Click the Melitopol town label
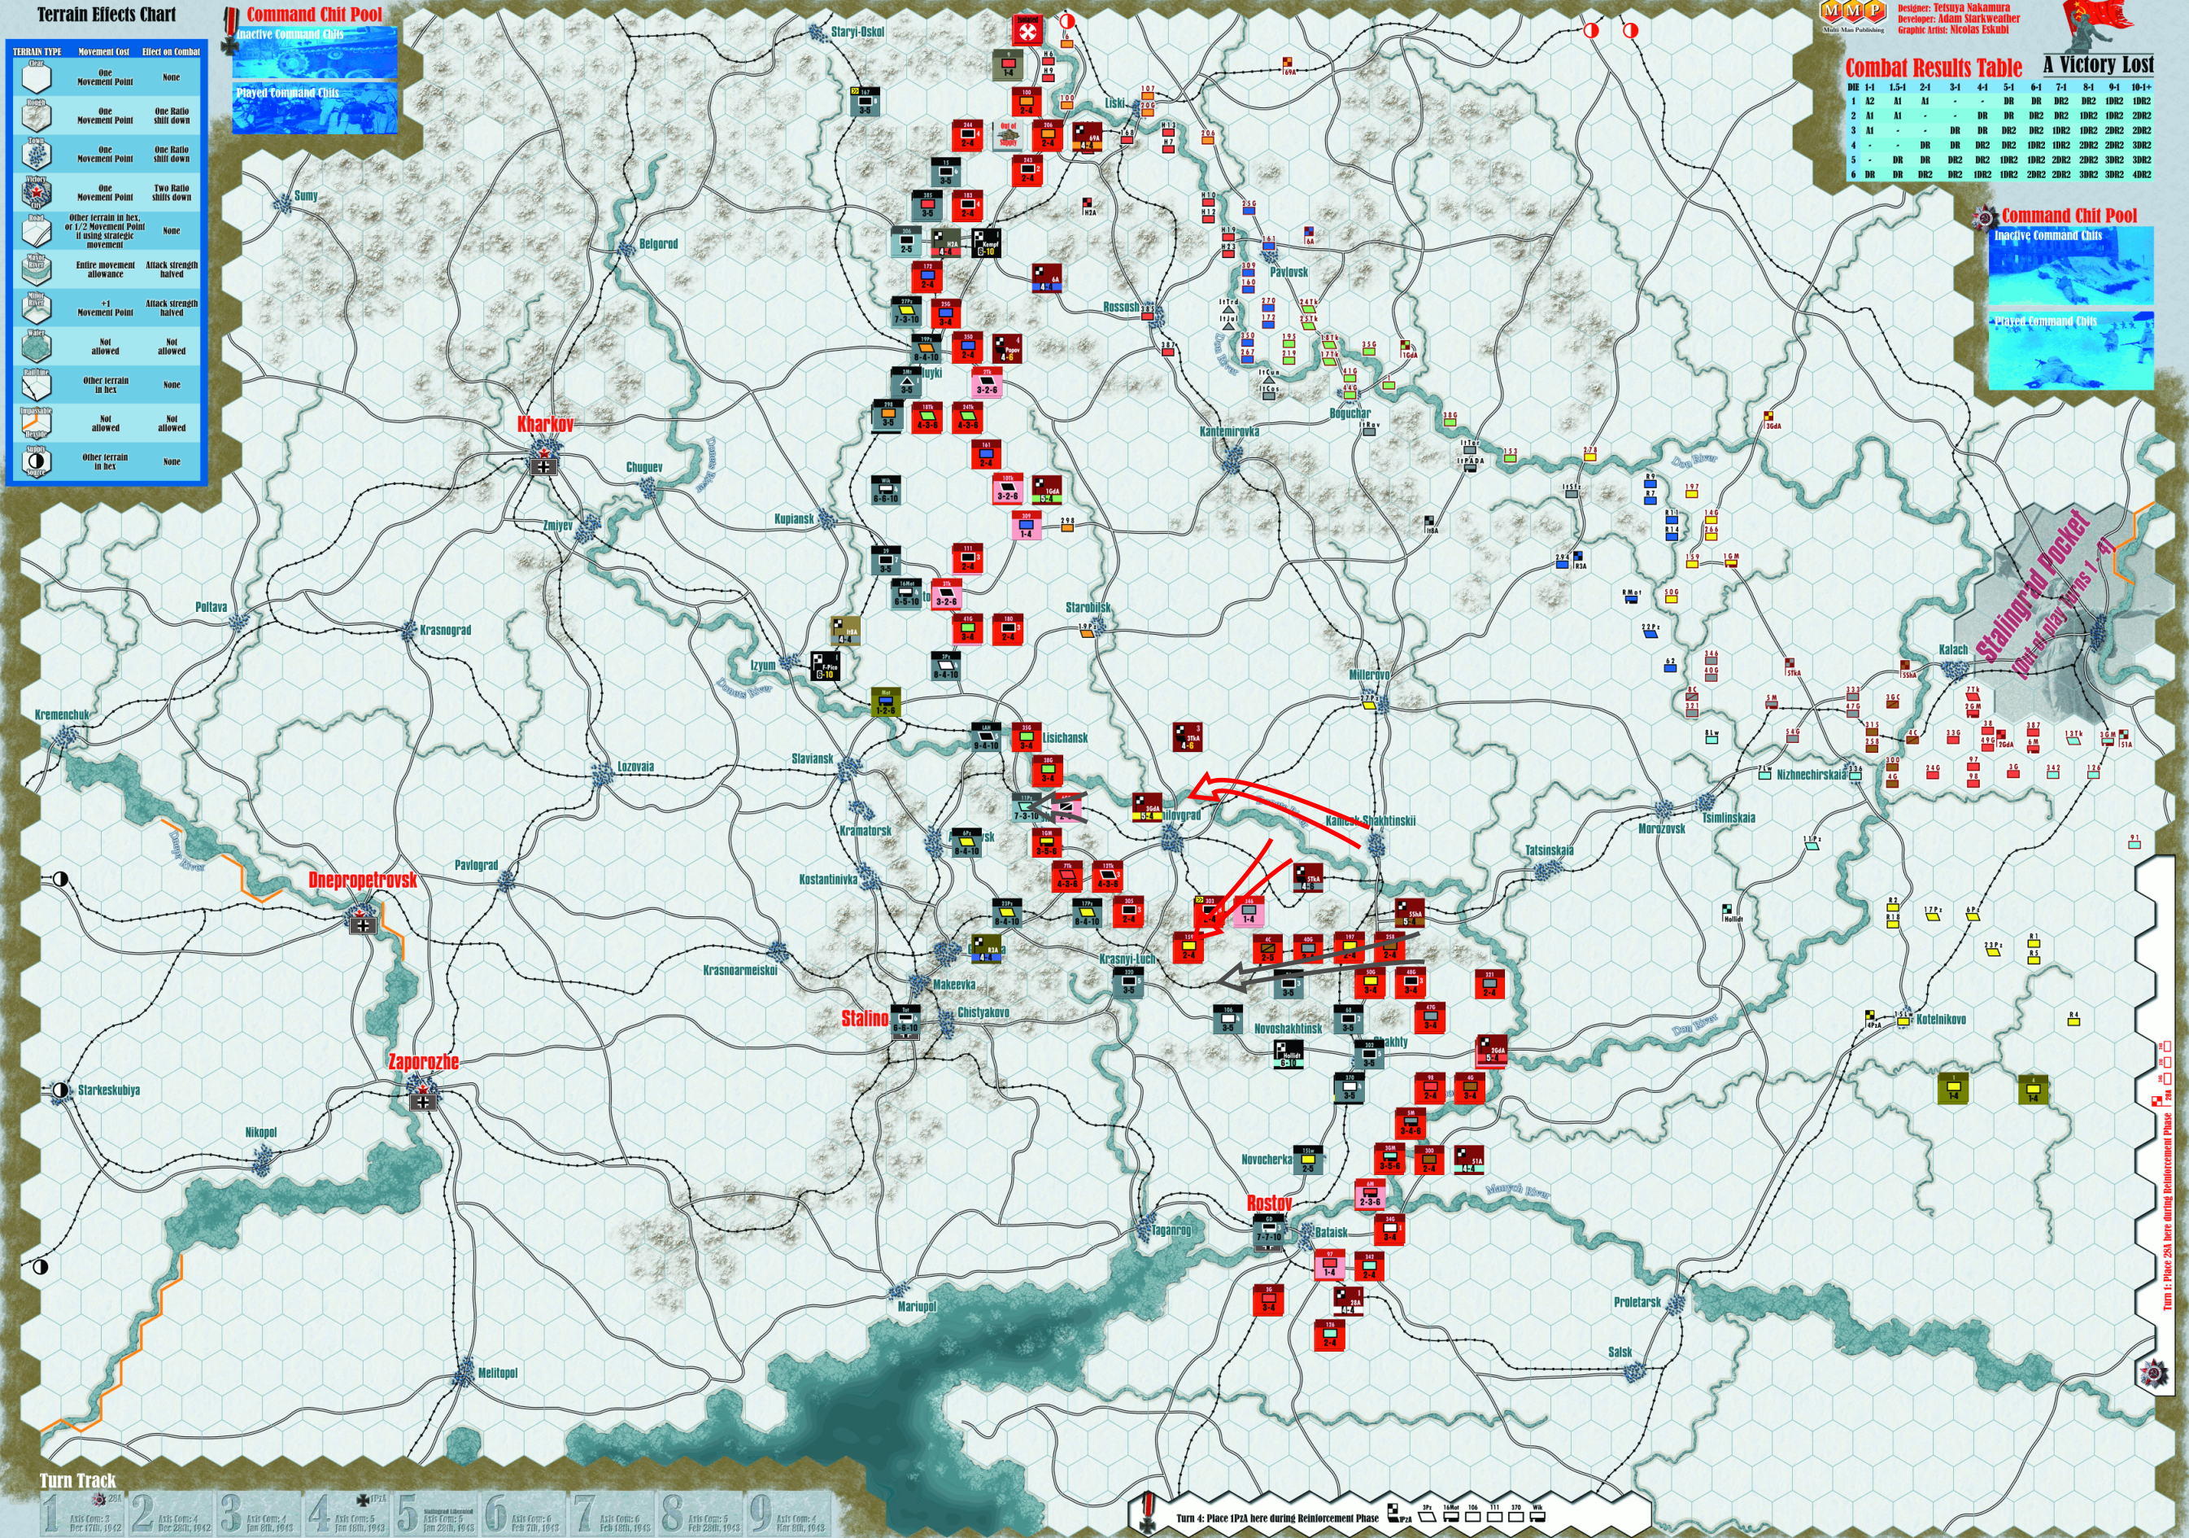 point(498,1373)
